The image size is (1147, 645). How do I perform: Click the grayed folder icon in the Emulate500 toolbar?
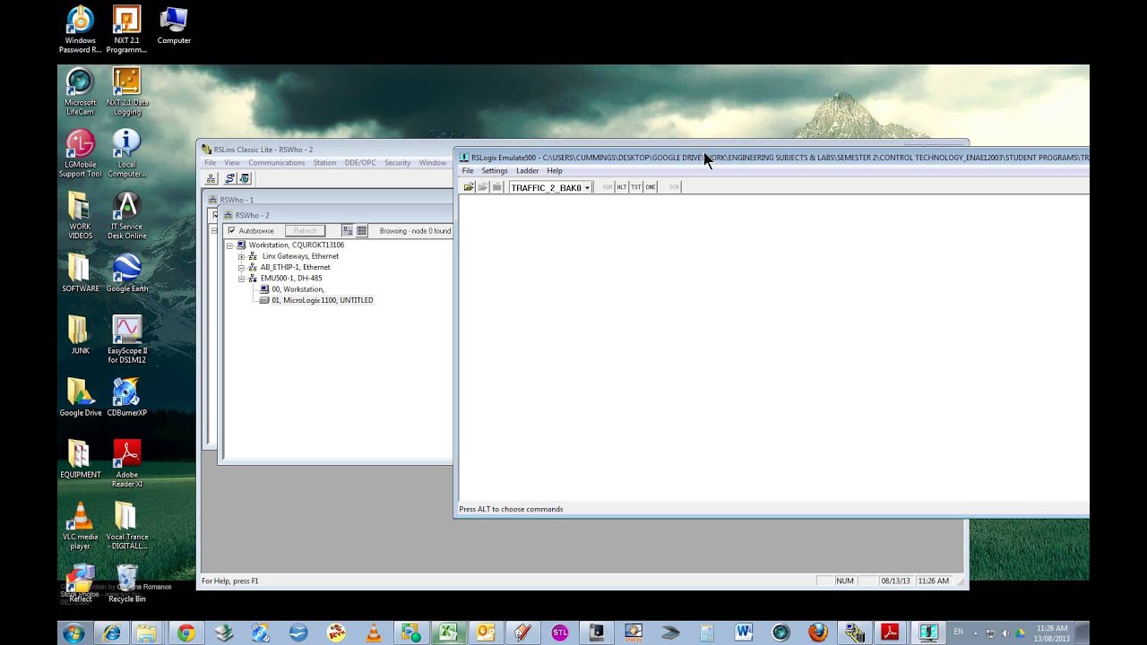coord(483,187)
